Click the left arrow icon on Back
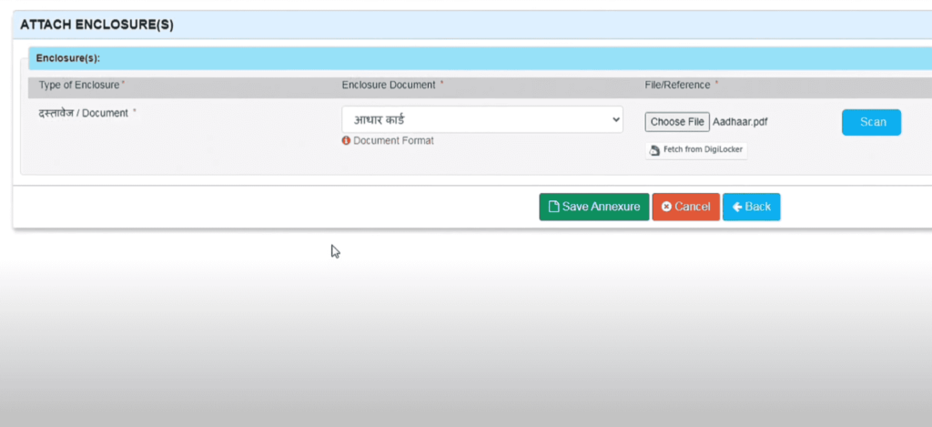The height and width of the screenshot is (427, 932). [737, 207]
